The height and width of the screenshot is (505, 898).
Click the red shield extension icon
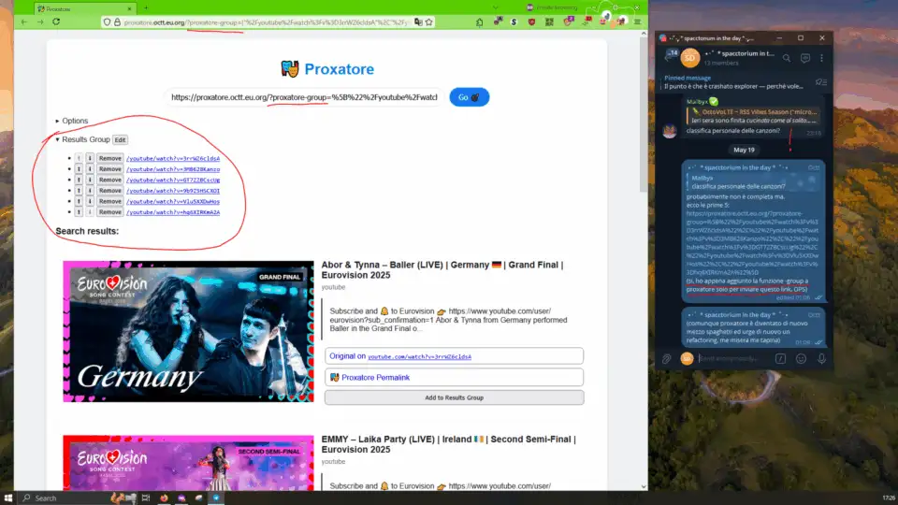pyautogui.click(x=531, y=22)
